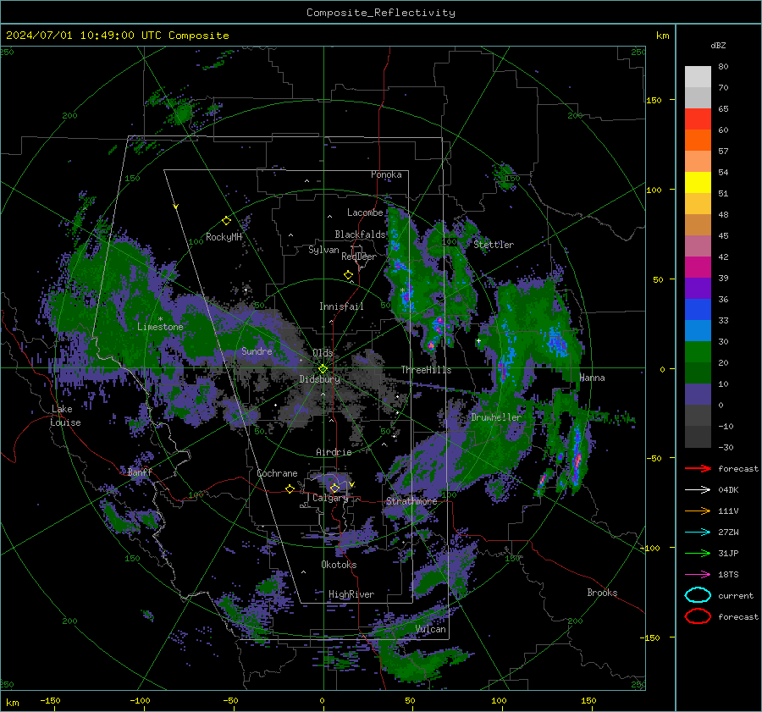Click the red forecast arrow in legend
Screen dimensions: 762x712
pyautogui.click(x=698, y=468)
